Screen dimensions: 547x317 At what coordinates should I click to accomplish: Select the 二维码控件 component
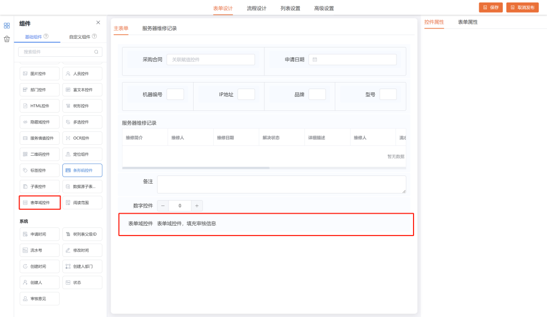[39, 154]
